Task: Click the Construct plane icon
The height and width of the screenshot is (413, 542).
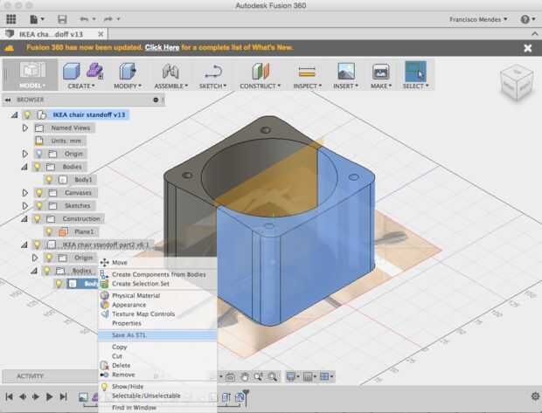Action: pos(260,72)
